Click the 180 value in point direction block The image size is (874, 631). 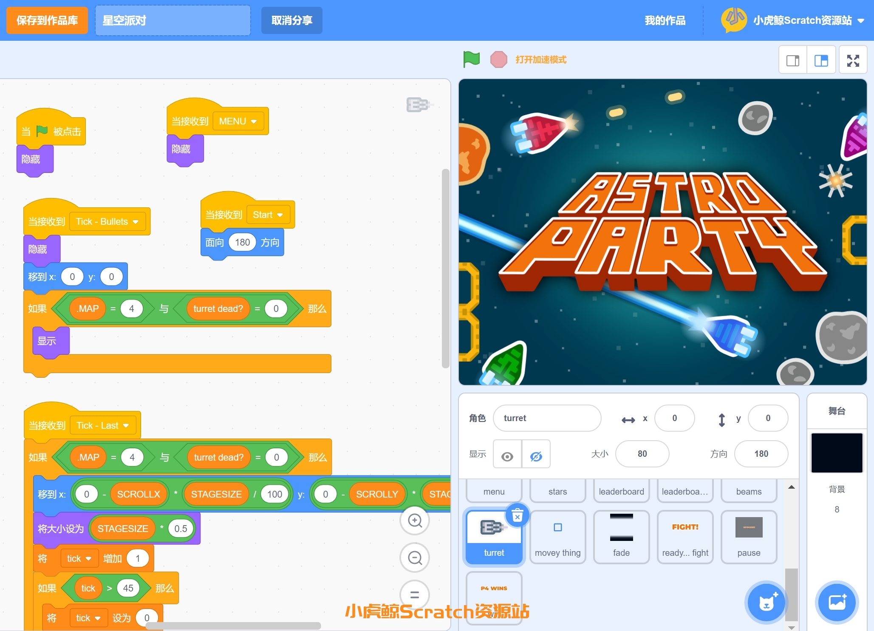coord(243,242)
